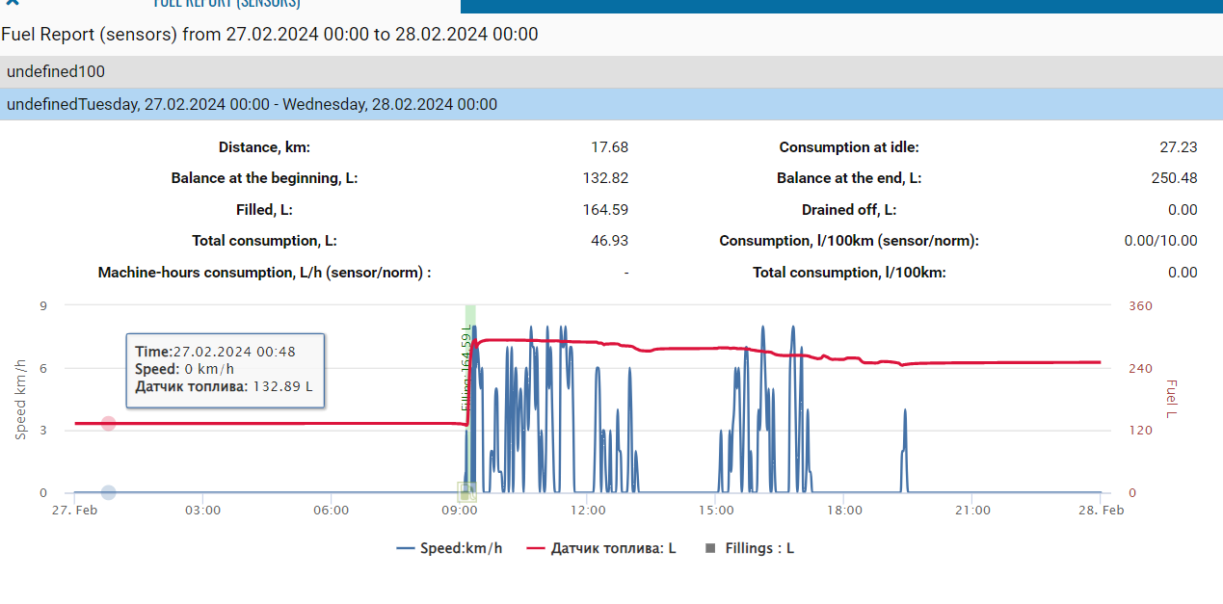Viewport: 1223px width, 604px height.
Task: Click the green Filling 164.59 L band
Action: (x=470, y=316)
